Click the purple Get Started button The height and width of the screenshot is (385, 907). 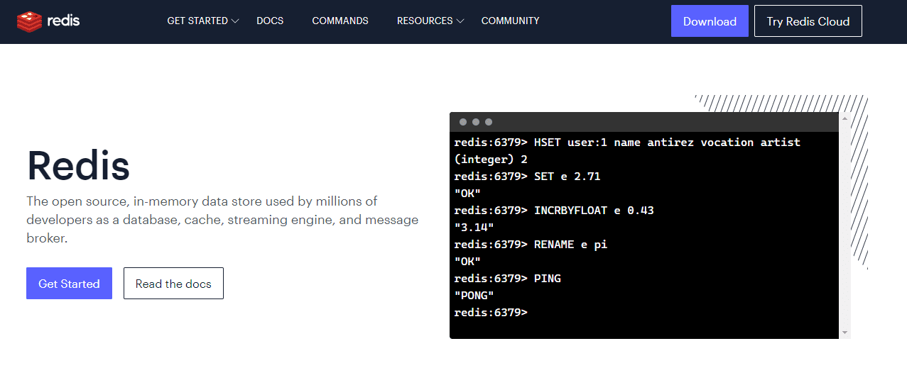tap(69, 284)
